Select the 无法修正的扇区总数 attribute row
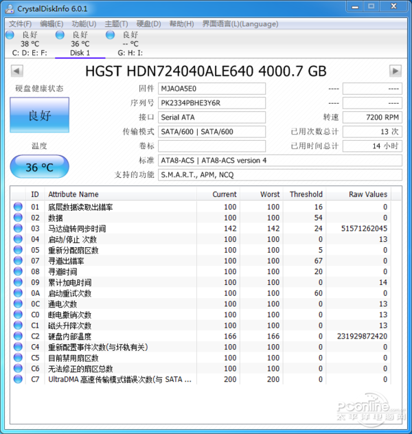412x434 pixels. click(201, 369)
